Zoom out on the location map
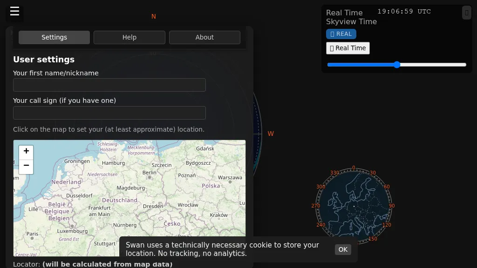The width and height of the screenshot is (477, 268). [26, 166]
